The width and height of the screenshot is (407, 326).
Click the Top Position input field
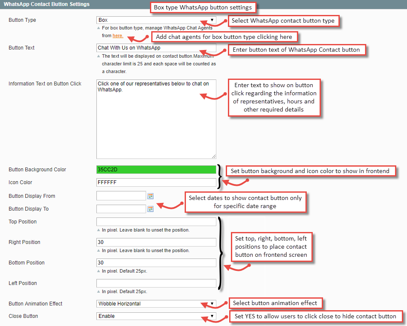156,222
